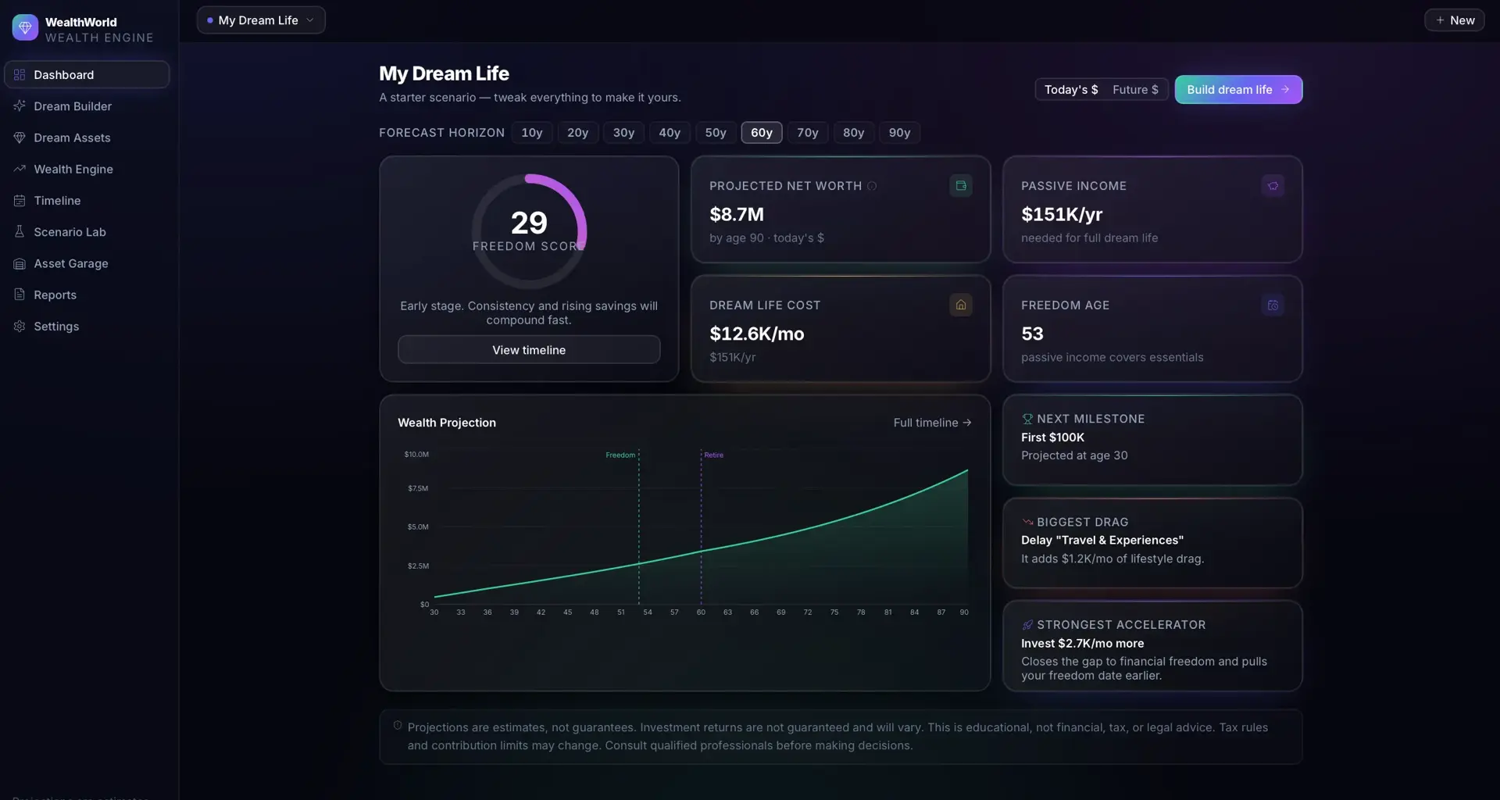Set forecast horizon to 80y

tap(854, 133)
